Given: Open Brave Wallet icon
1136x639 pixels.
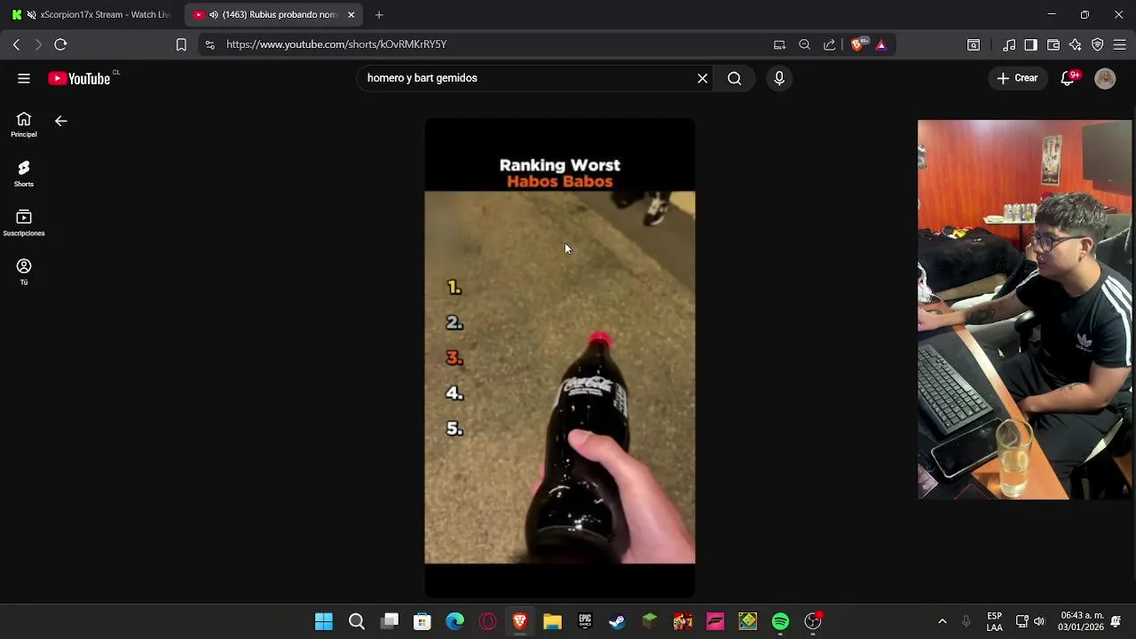Looking at the screenshot, I should (1053, 44).
